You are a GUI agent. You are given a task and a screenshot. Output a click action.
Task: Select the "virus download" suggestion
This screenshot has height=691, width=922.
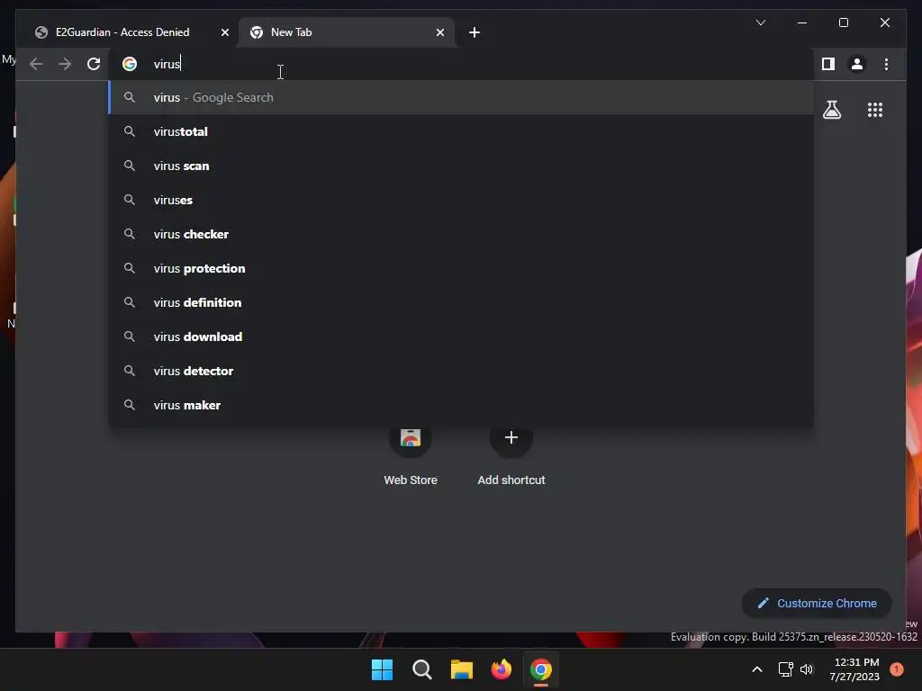click(462, 337)
